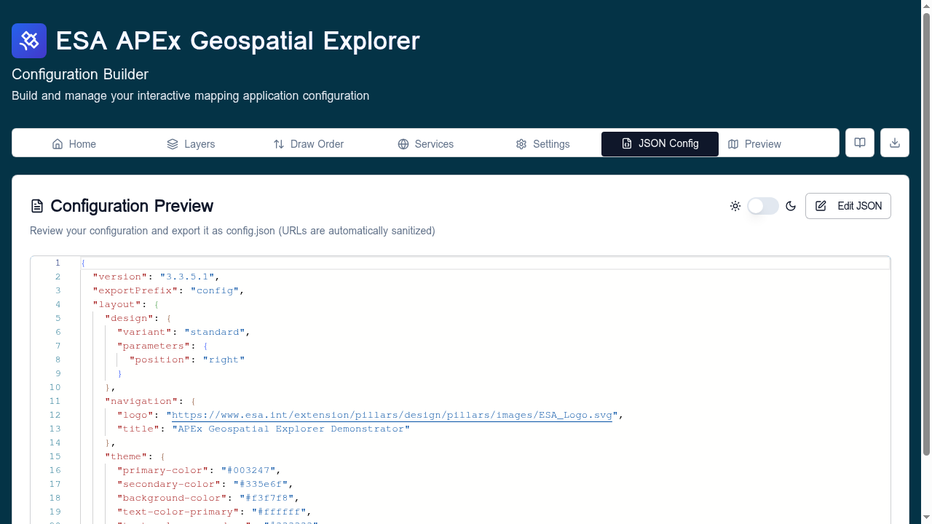Click the "version" key on line 2

coord(120,277)
